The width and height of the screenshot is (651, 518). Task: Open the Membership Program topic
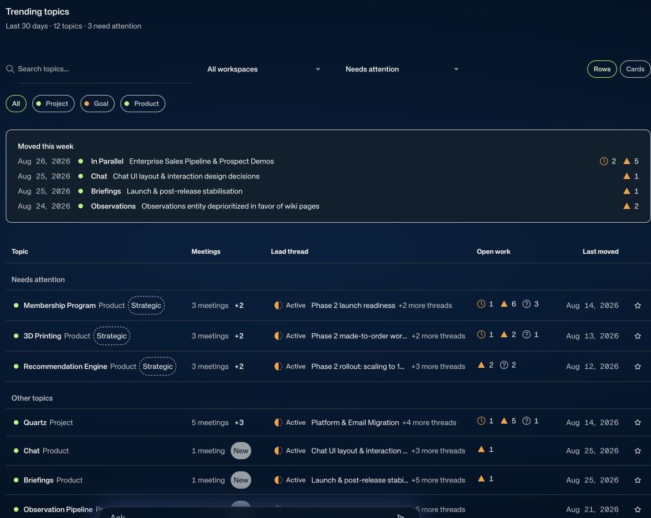coord(59,306)
